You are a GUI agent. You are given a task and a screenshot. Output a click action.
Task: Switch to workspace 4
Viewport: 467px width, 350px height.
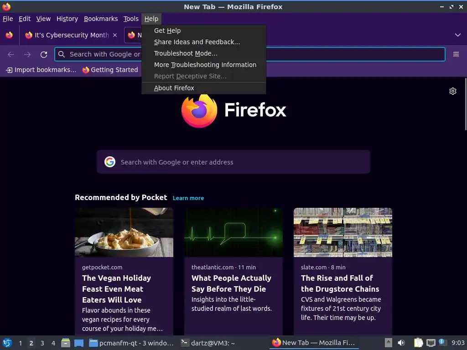[53, 343]
